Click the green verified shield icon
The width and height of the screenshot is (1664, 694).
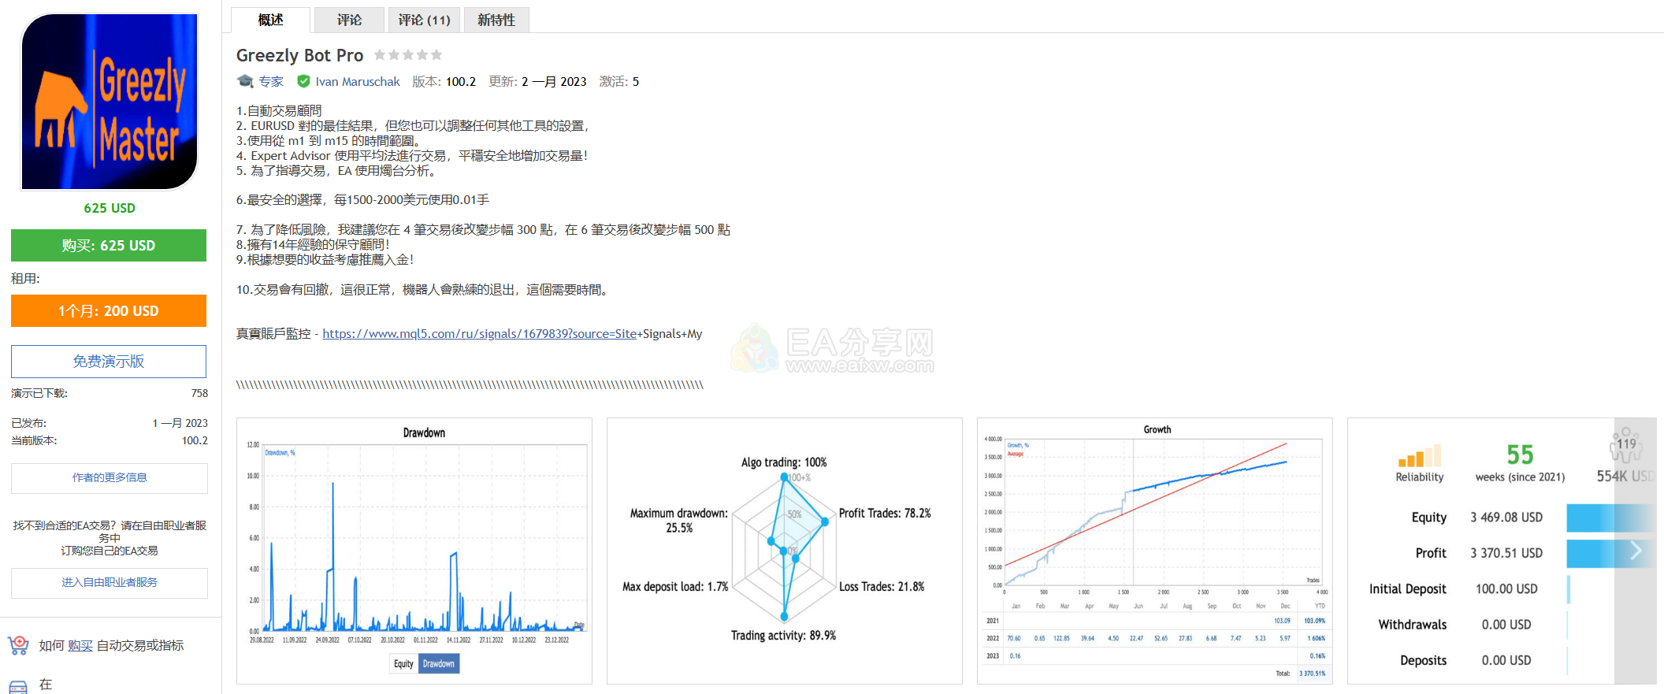click(303, 81)
